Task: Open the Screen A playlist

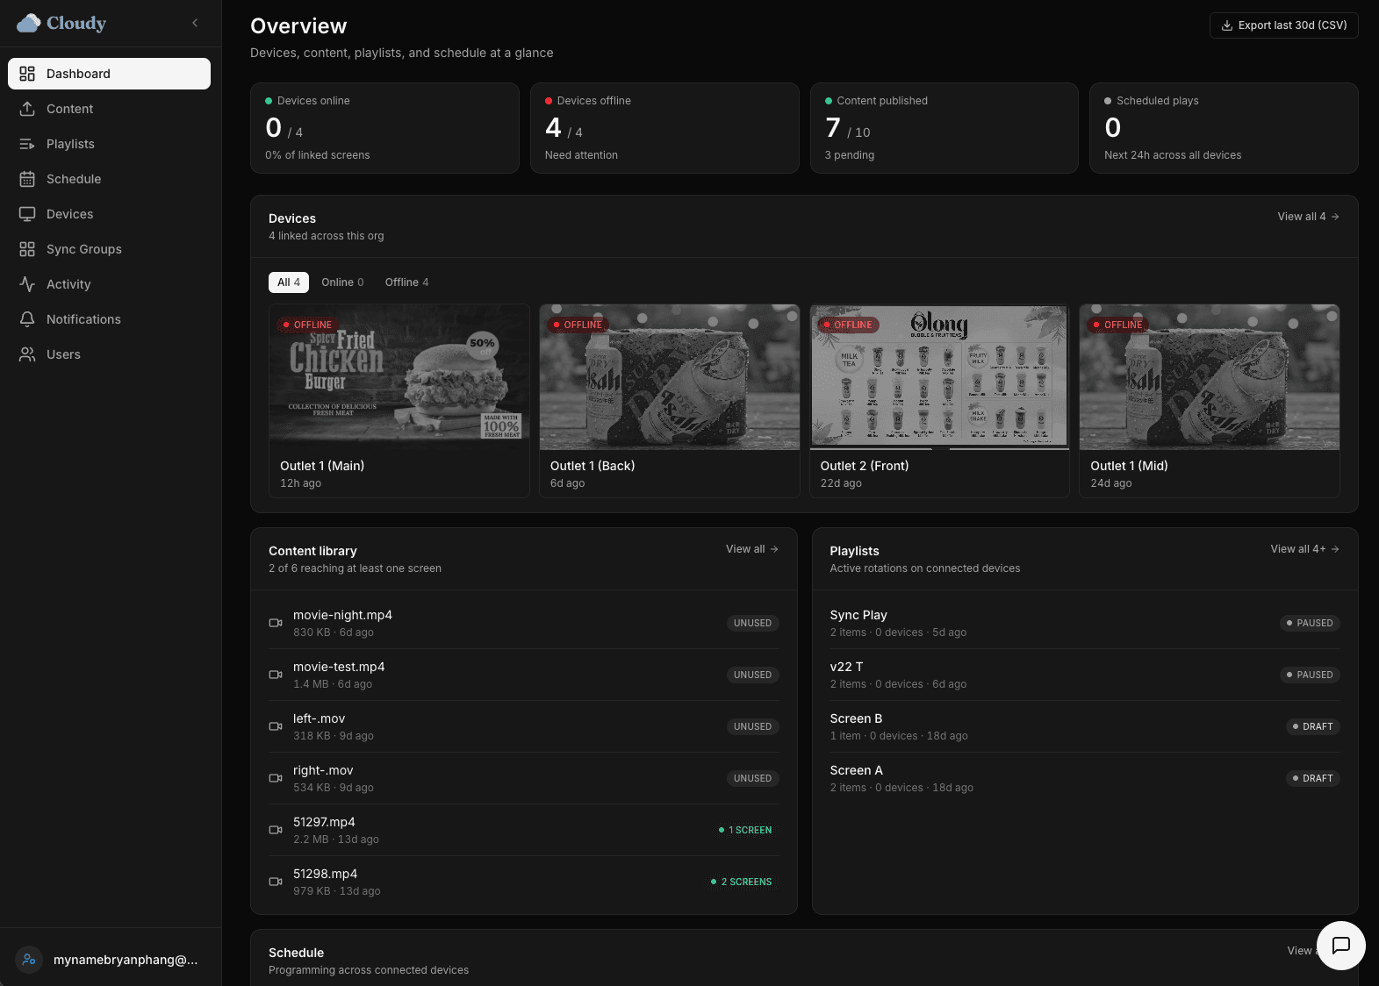Action: 1085,778
